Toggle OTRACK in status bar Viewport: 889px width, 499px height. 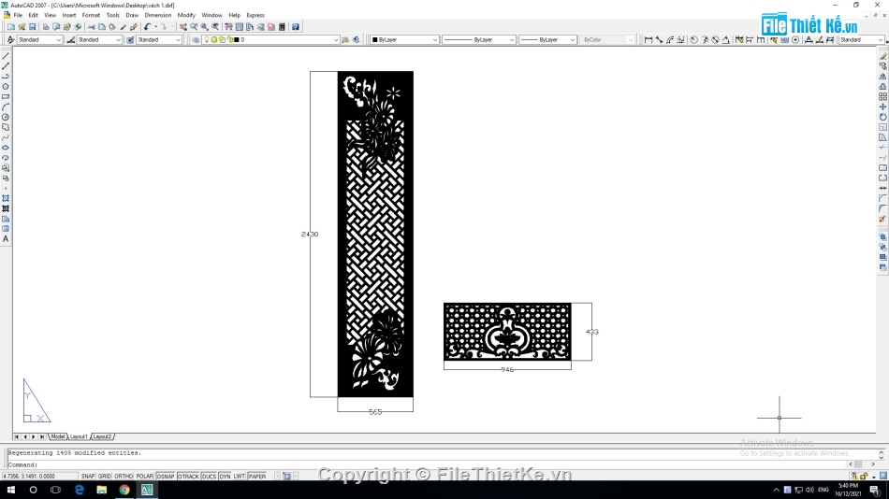(x=188, y=477)
